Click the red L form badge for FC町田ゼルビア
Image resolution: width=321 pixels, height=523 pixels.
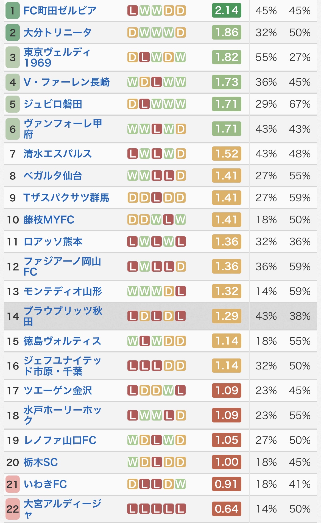[x=133, y=11]
